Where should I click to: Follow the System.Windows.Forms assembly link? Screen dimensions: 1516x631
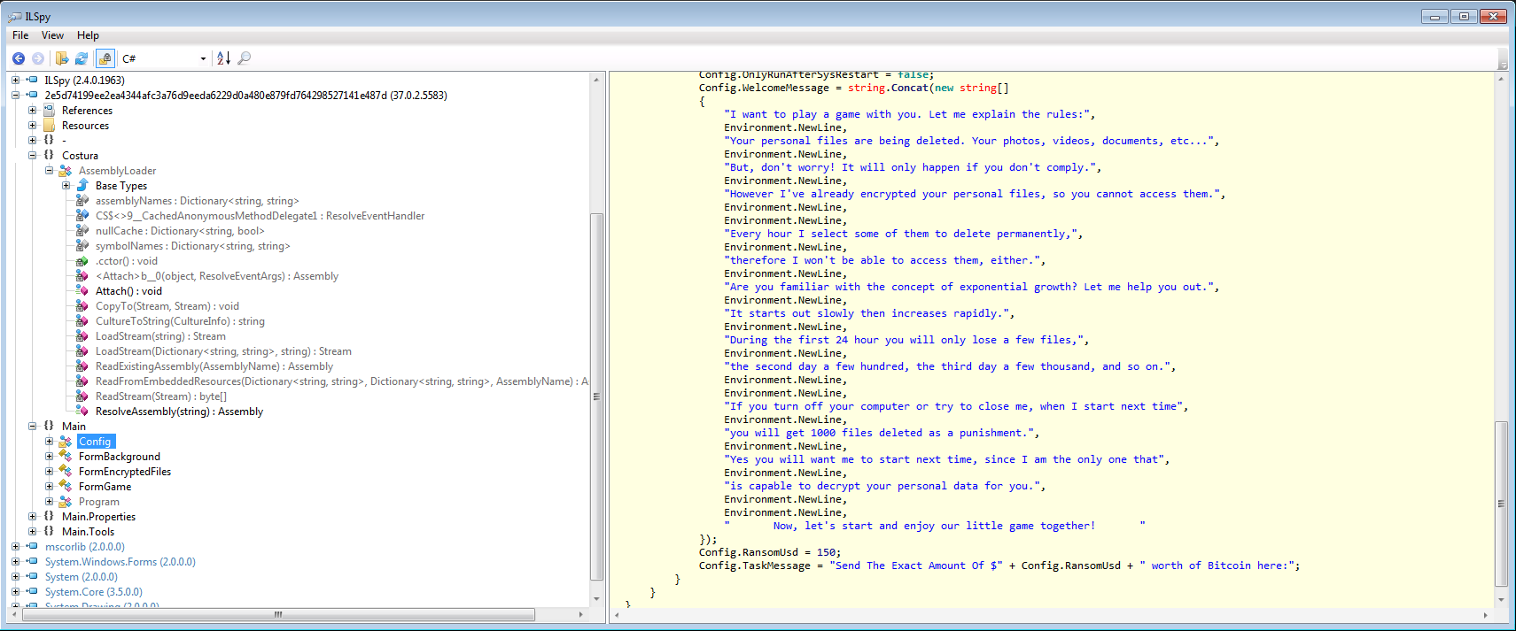(x=120, y=562)
